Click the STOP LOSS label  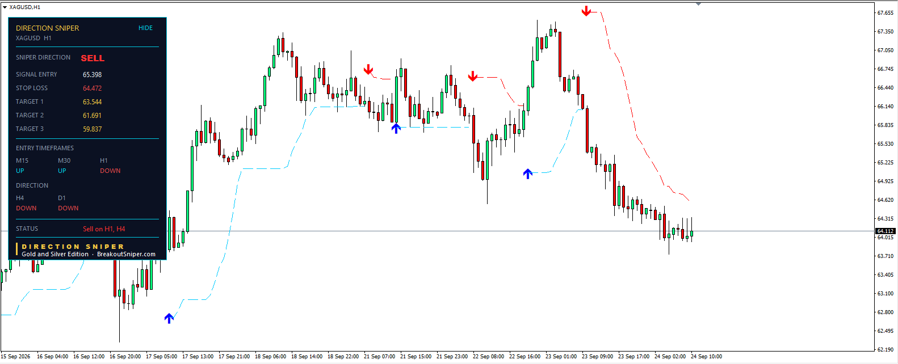[32, 88]
